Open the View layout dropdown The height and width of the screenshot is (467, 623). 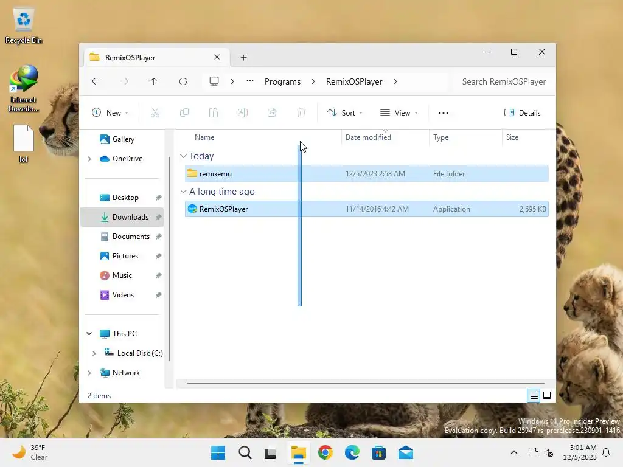click(399, 112)
